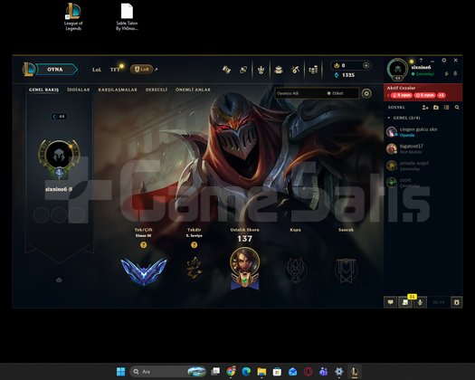Click the mute microphone icon beside the bell
The image size is (475, 380).
(447, 73)
